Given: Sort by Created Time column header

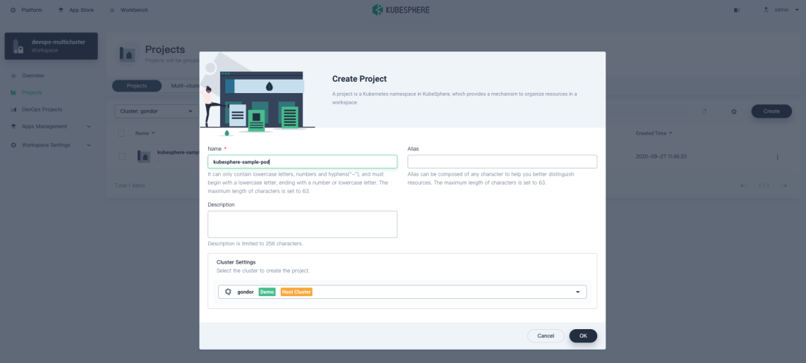Looking at the screenshot, I should pos(654,133).
